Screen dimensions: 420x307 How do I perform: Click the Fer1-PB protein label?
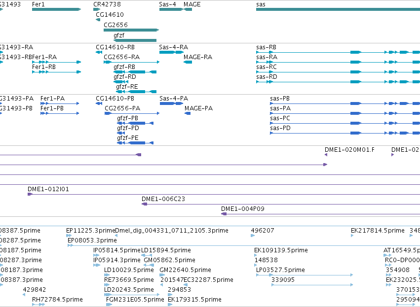[52, 108]
